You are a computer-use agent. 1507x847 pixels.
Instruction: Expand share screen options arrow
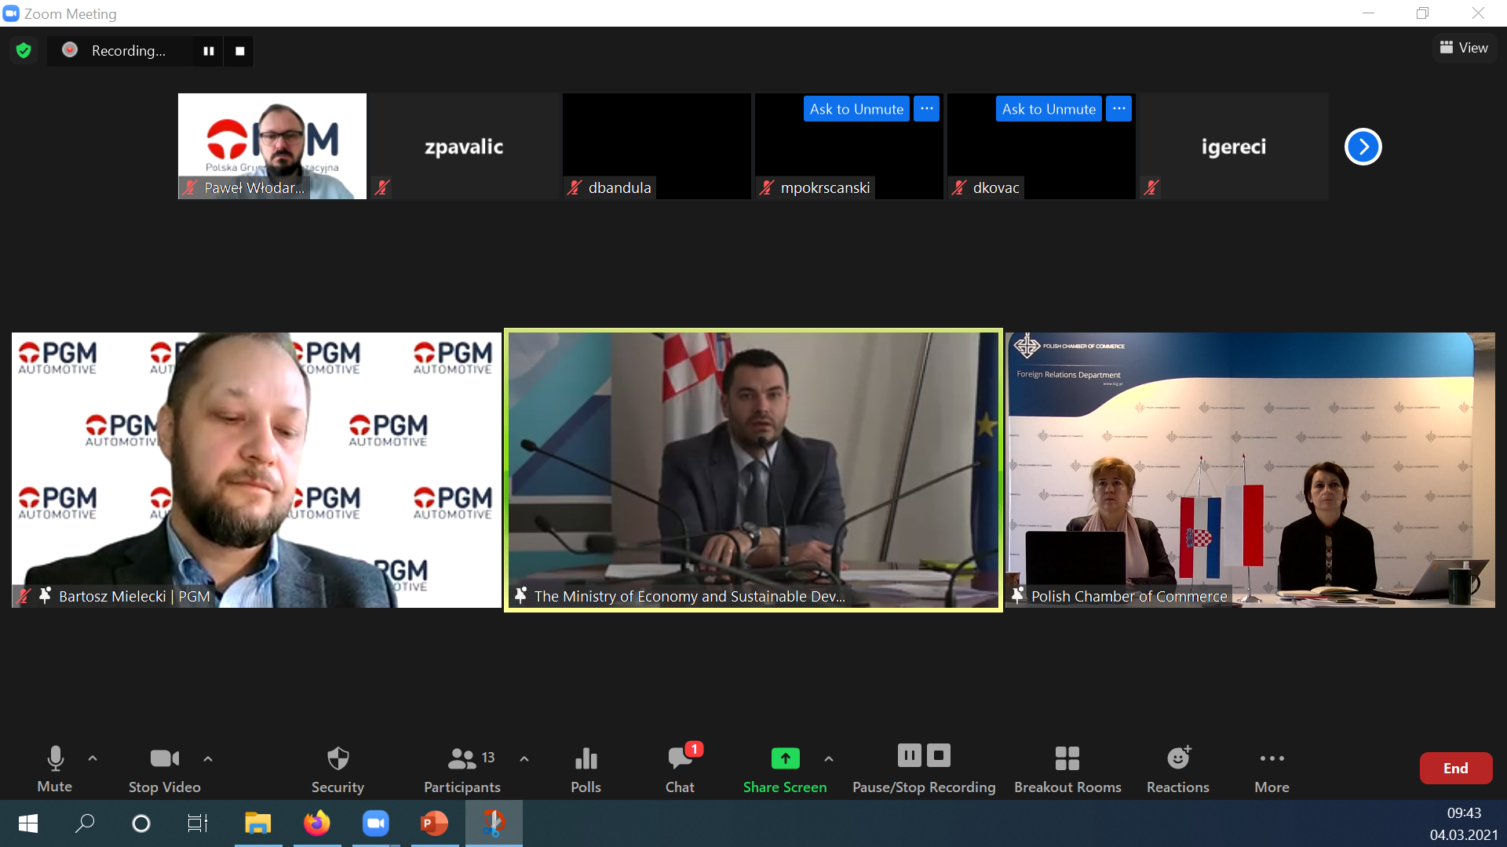tap(829, 758)
